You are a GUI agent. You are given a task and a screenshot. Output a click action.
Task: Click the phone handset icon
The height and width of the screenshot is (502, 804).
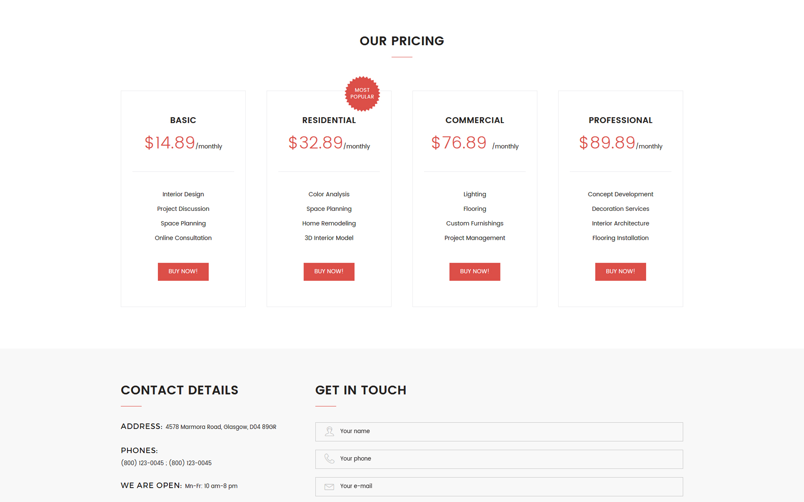pos(330,459)
